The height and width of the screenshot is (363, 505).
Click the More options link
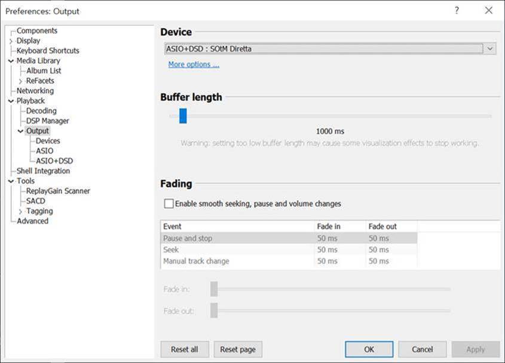point(194,64)
